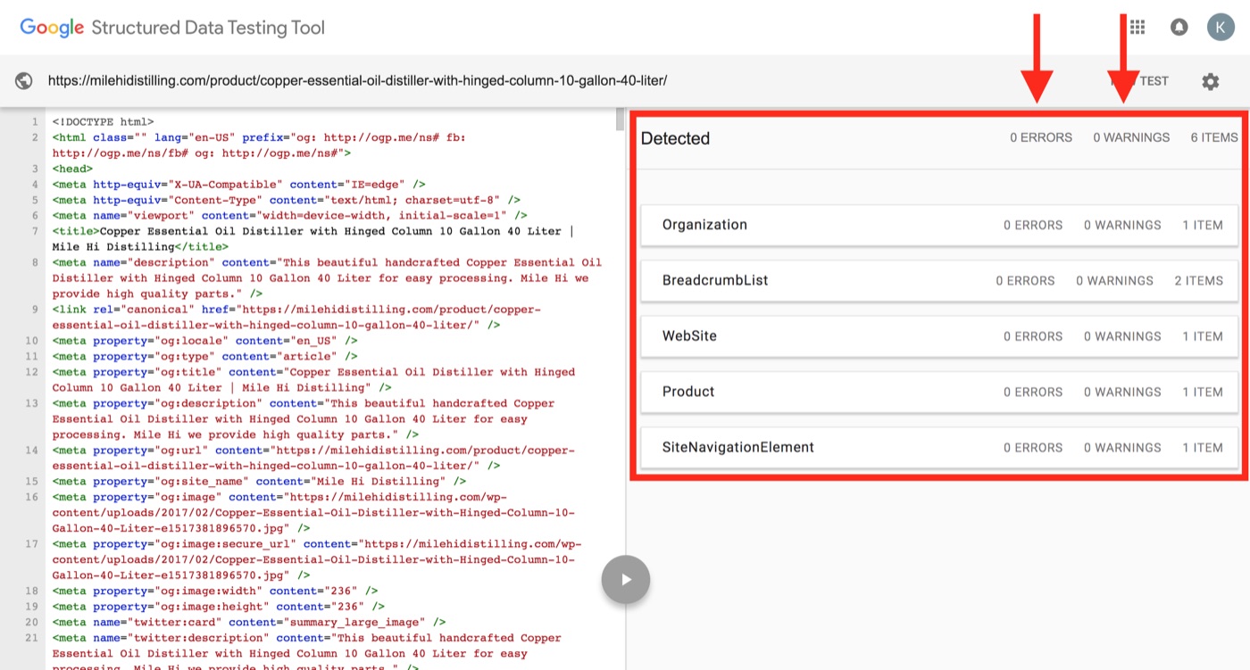Open the notifications bell icon
The image size is (1250, 670).
[x=1179, y=27]
